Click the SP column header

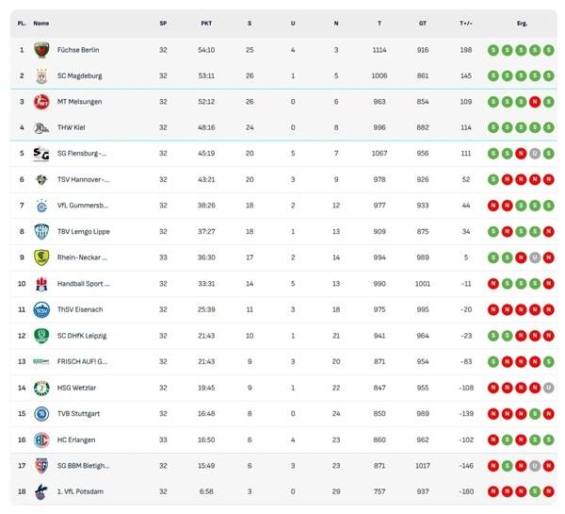(163, 22)
